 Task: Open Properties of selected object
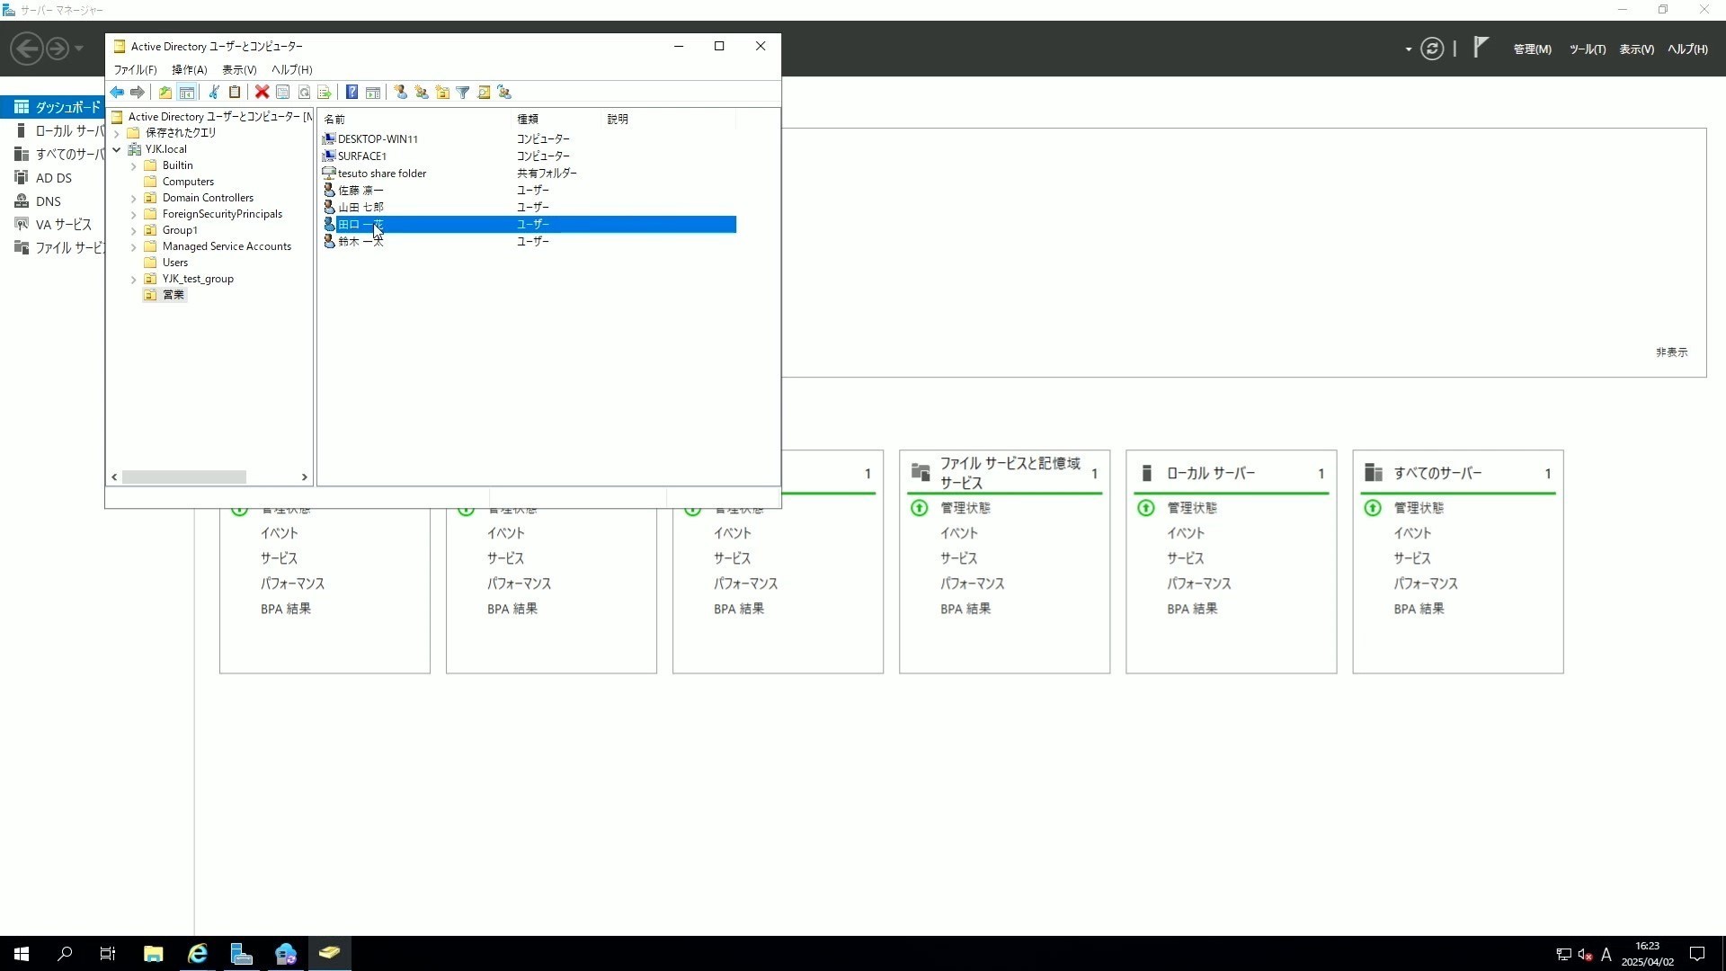(282, 93)
